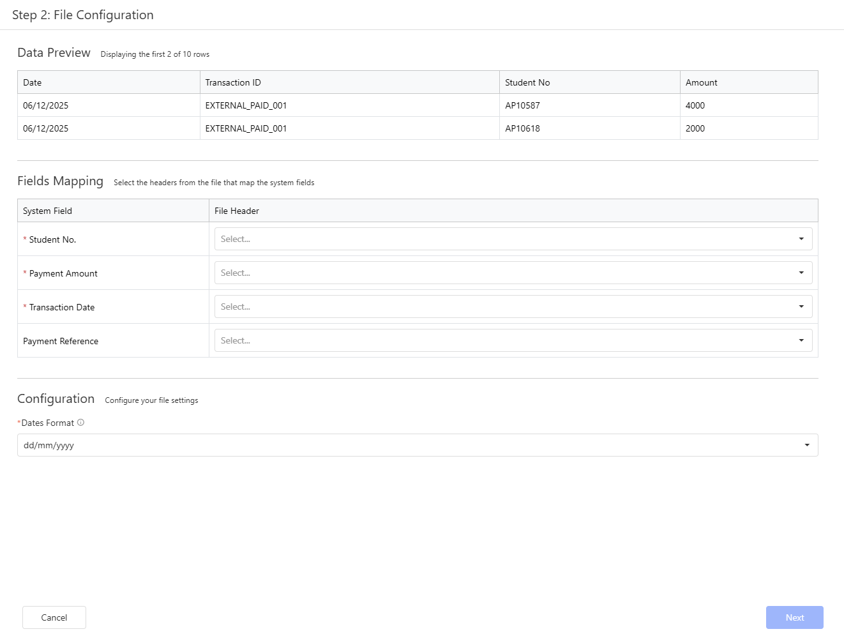Open the dd/mm/yyyy Dates Format dropdown
Screen dimensions: 844x643
click(417, 445)
